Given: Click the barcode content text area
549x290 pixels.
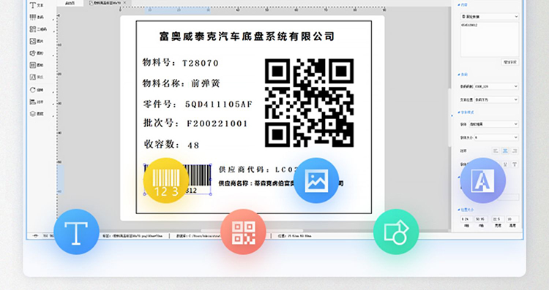Looking at the screenshot, I should (490, 39).
